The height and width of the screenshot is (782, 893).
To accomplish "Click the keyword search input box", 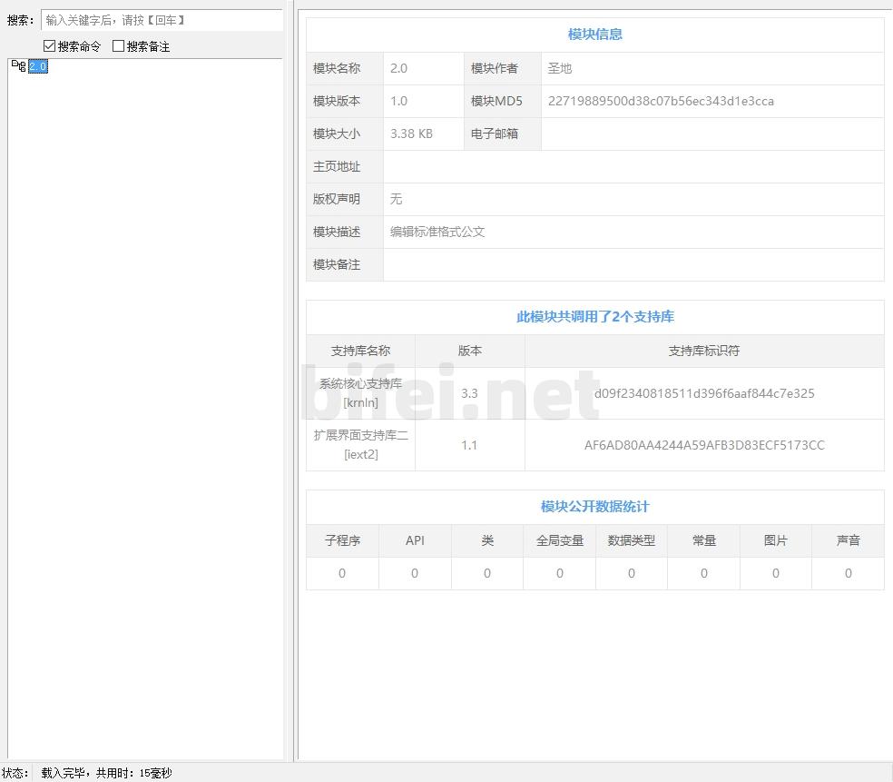I will (x=162, y=20).
